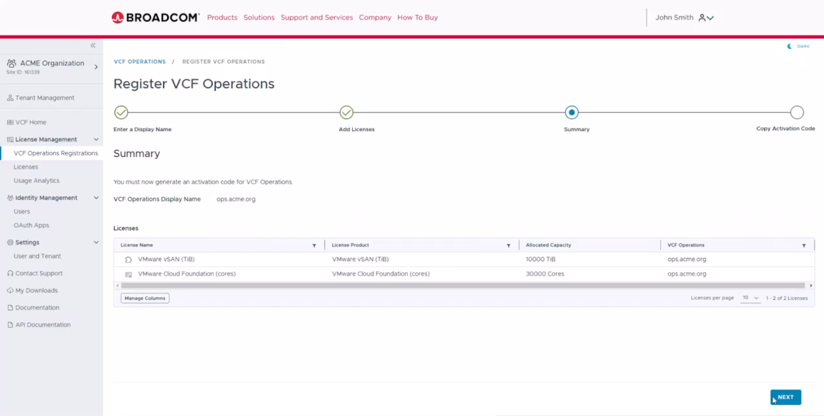Open Company top navigation
This screenshot has height=416, width=824.
point(375,17)
